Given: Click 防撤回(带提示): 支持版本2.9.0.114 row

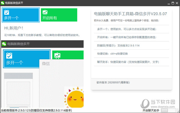Looking at the screenshot, I should pyautogui.click(x=131, y=46).
